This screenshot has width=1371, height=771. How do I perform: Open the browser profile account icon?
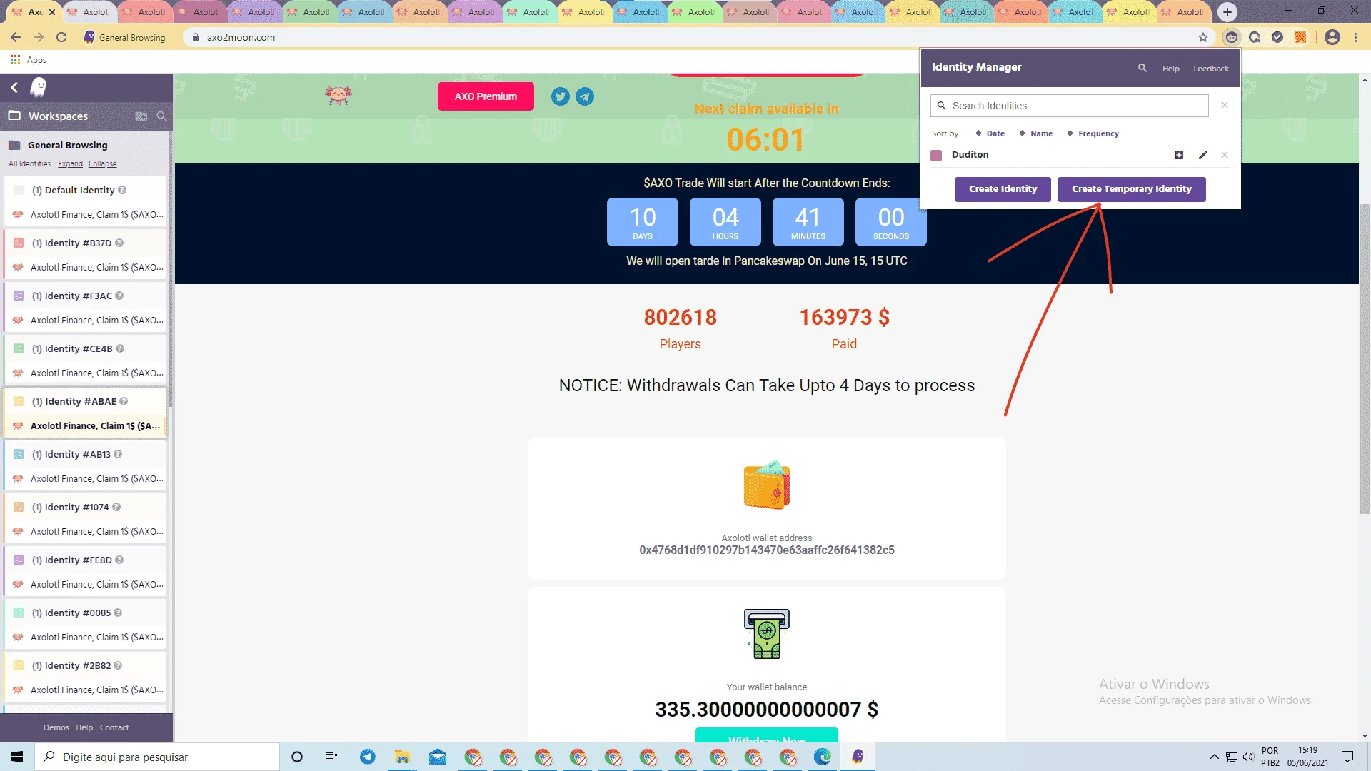point(1332,37)
